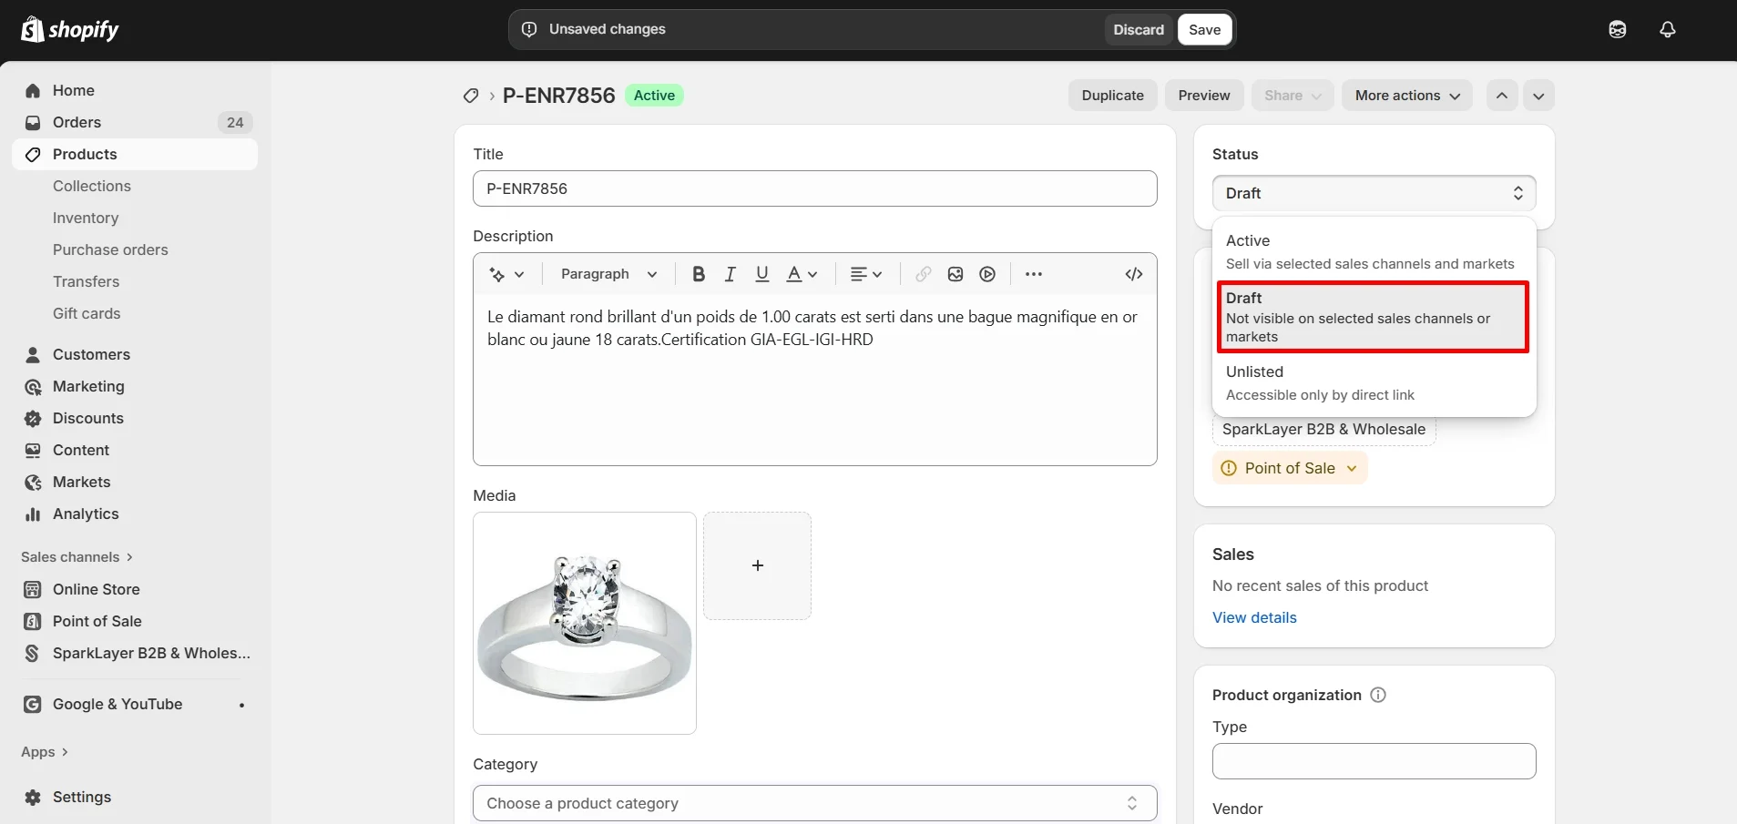Select the Unlisted status option
This screenshot has width=1737, height=824.
(1321, 382)
